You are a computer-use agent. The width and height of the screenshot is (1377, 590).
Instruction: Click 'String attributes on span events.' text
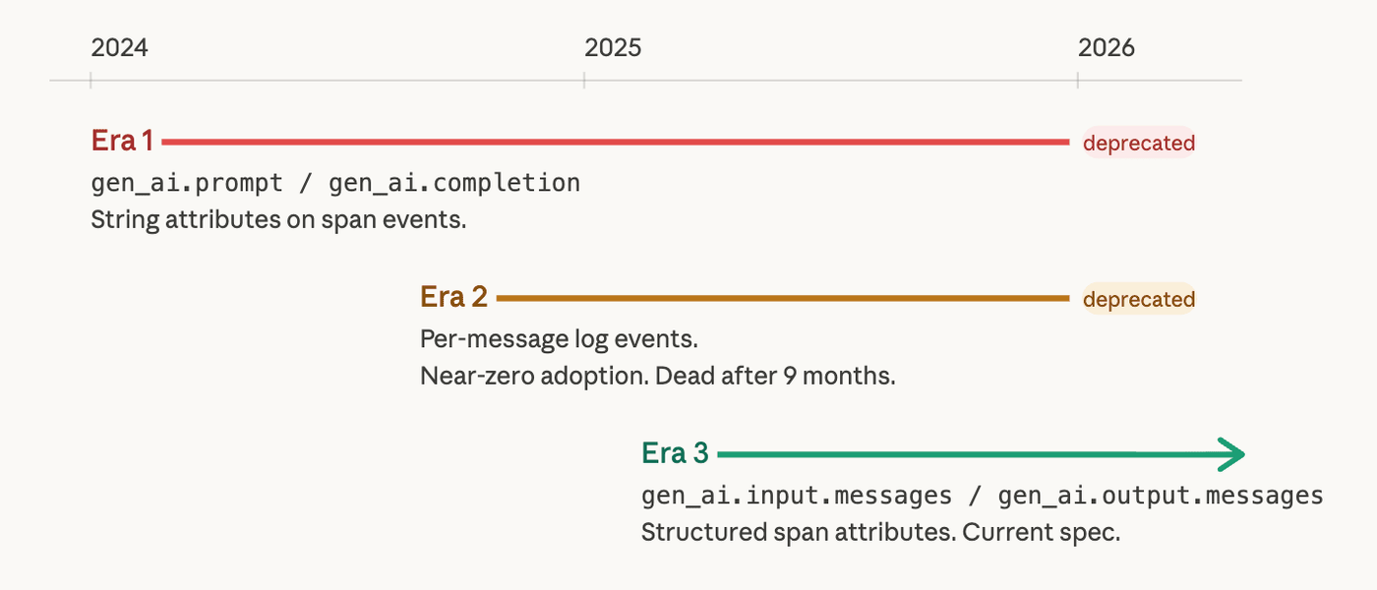[x=278, y=219]
